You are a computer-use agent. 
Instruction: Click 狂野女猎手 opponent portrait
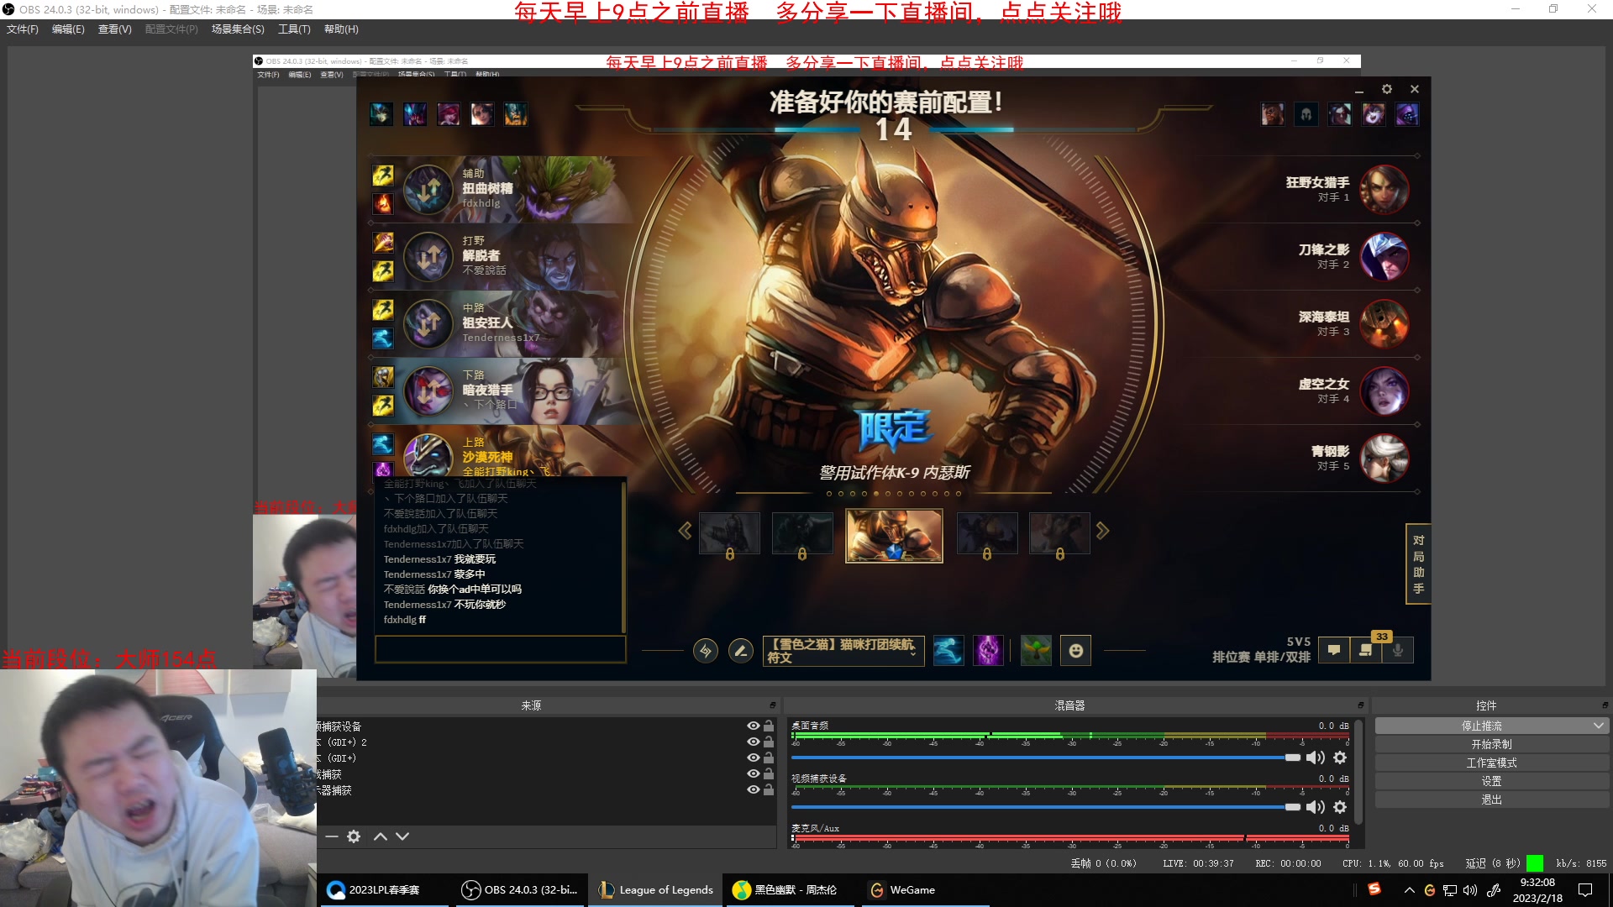coord(1384,189)
